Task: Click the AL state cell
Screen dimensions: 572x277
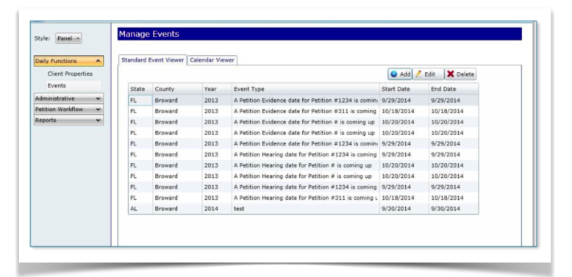Action: [140, 209]
